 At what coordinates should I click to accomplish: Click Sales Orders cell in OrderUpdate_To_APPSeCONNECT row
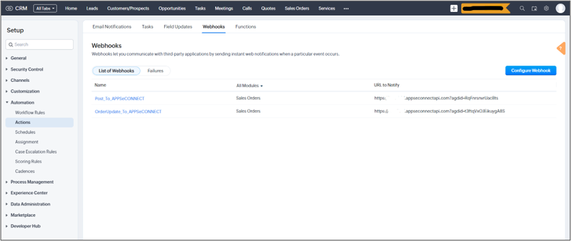click(x=248, y=111)
